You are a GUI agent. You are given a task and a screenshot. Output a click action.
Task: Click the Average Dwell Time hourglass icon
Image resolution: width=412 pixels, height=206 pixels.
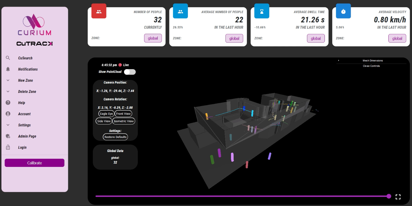(x=262, y=11)
